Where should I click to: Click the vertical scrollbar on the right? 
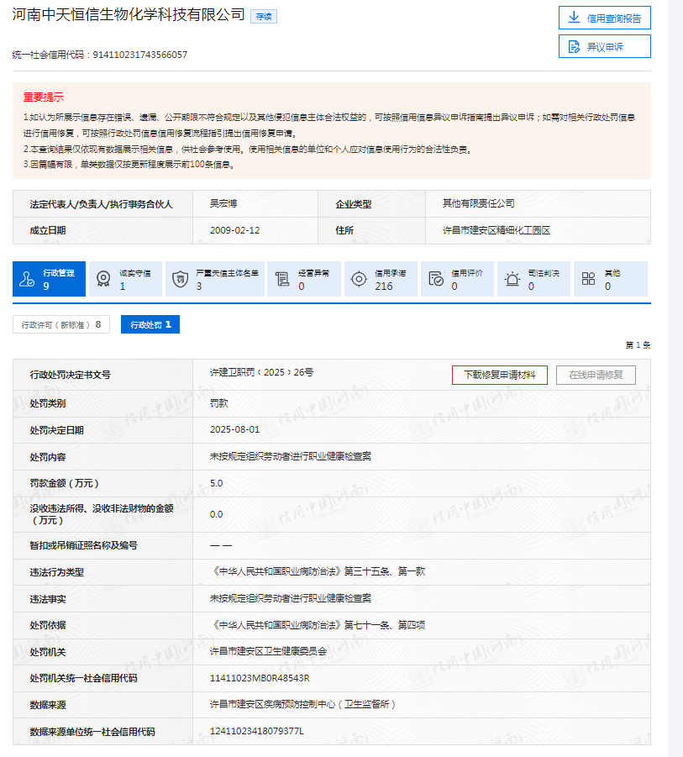(675, 378)
